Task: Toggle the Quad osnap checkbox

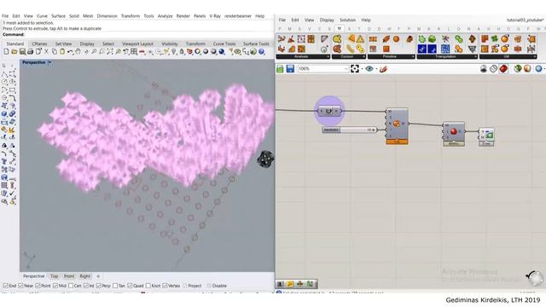Action: click(x=130, y=286)
